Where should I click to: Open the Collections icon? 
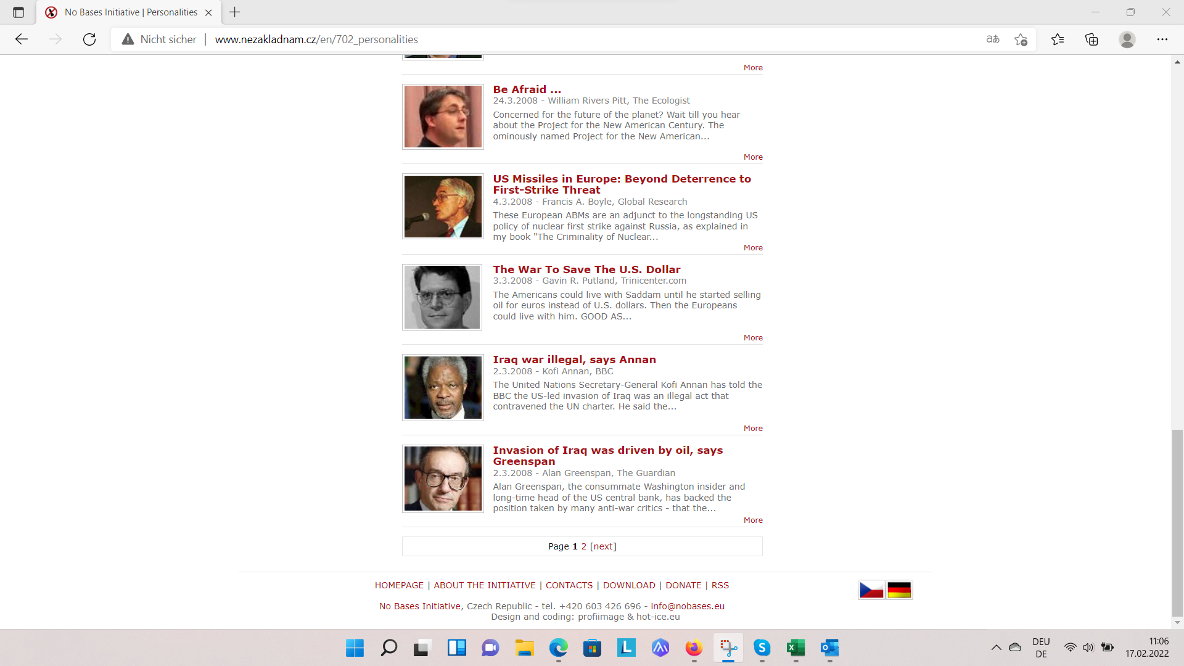tap(1091, 39)
